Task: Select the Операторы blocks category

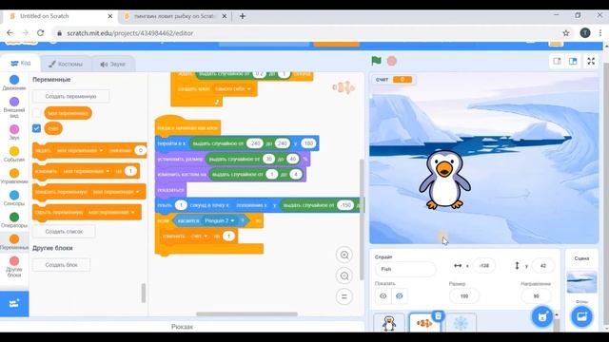Action: tap(14, 220)
